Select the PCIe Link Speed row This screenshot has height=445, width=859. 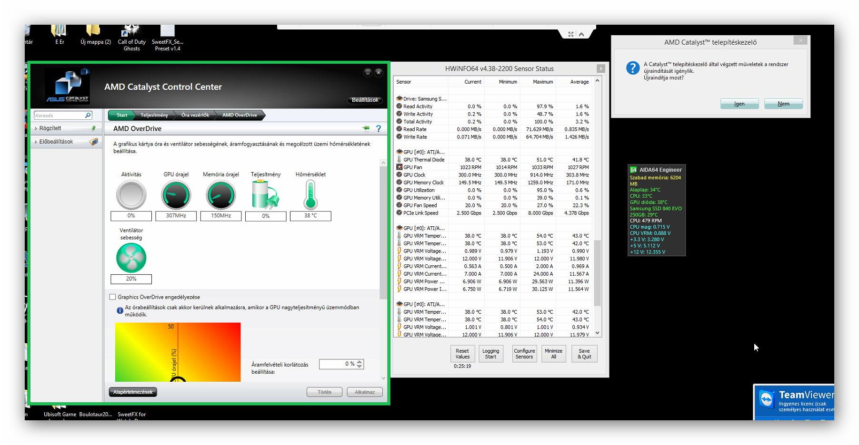click(493, 213)
